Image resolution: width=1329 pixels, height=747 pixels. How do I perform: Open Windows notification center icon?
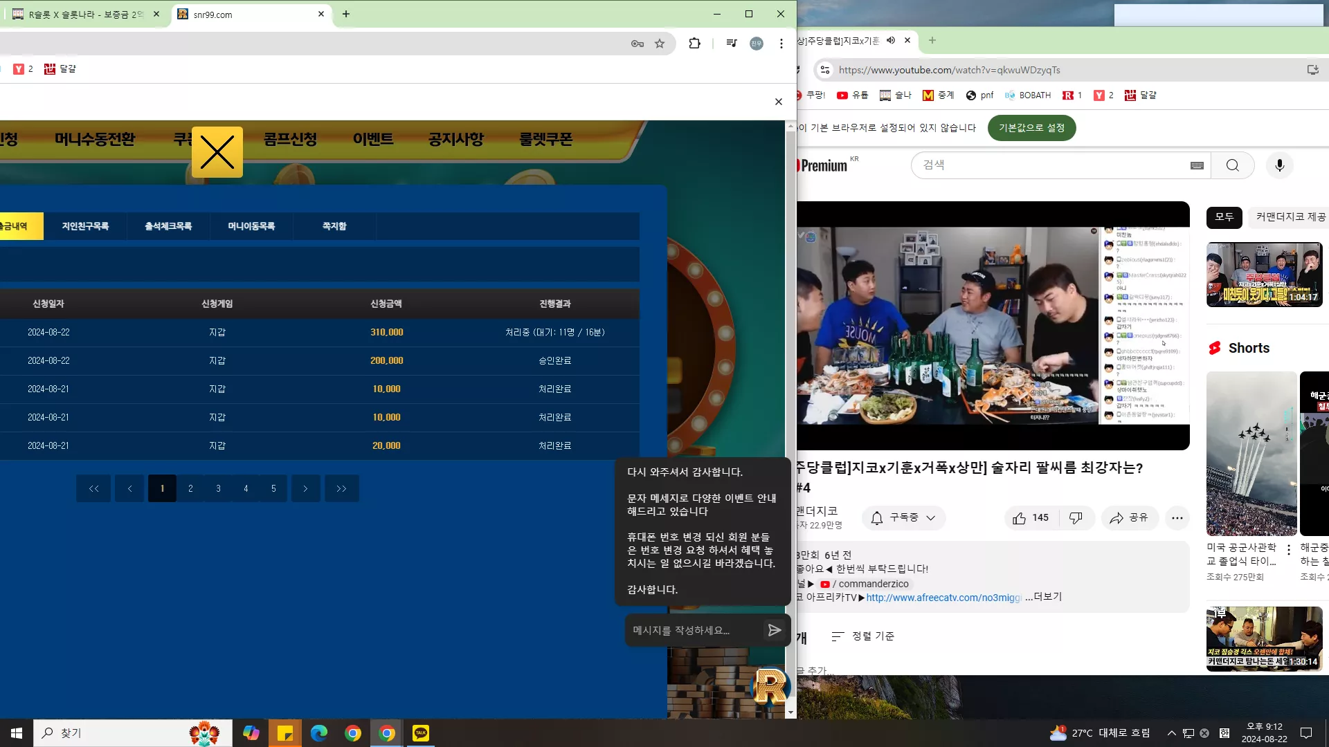1306,733
